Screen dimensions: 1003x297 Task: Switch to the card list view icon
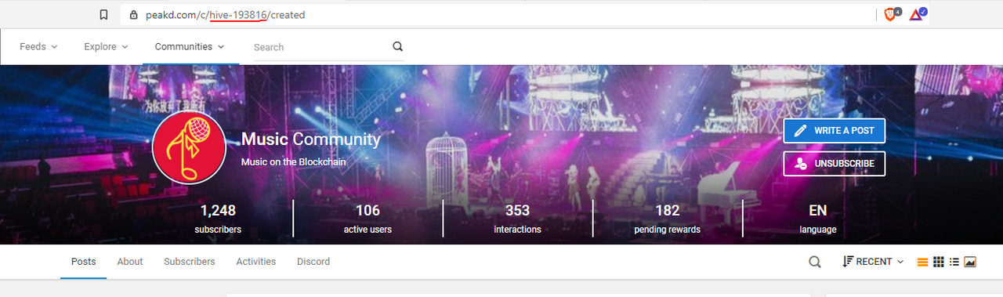click(922, 262)
